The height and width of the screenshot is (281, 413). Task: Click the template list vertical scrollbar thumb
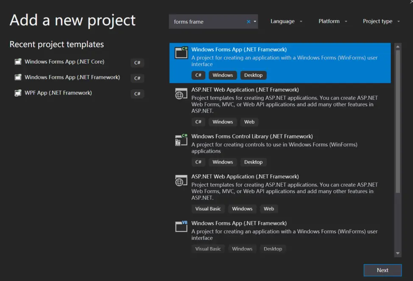(x=398, y=121)
